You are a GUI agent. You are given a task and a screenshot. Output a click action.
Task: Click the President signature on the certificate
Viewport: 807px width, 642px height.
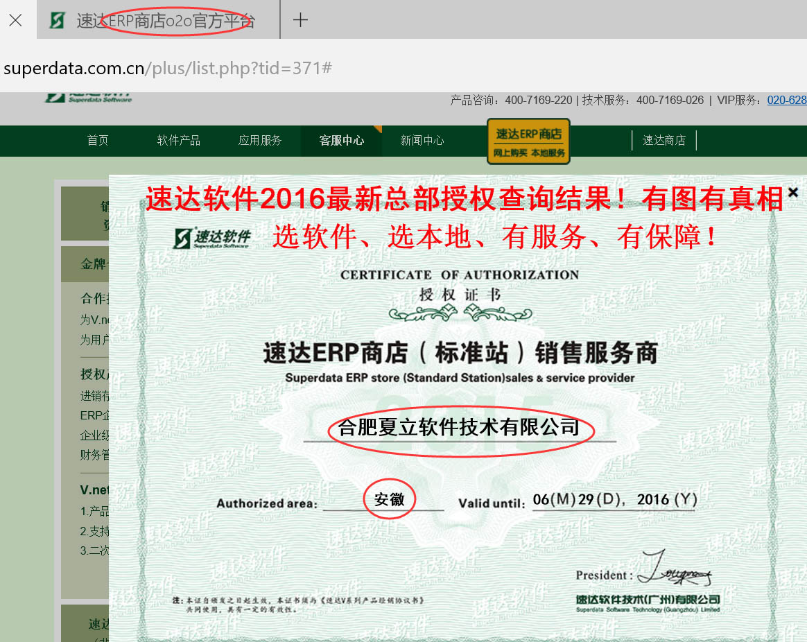pyautogui.click(x=674, y=570)
